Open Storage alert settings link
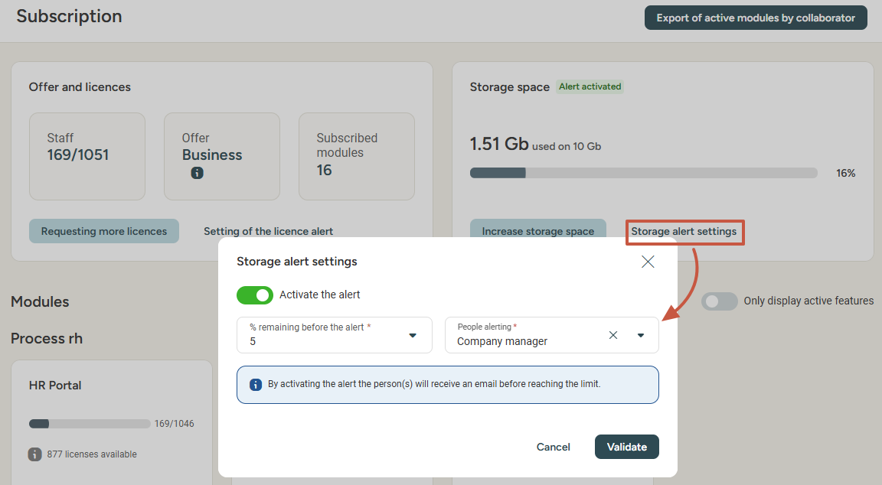This screenshot has height=485, width=882. [x=684, y=231]
